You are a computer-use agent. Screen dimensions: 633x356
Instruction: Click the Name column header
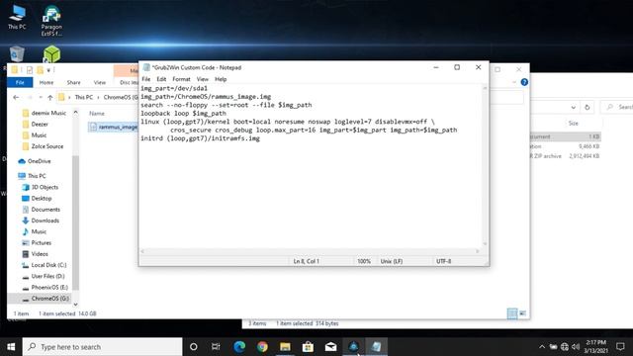(97, 114)
